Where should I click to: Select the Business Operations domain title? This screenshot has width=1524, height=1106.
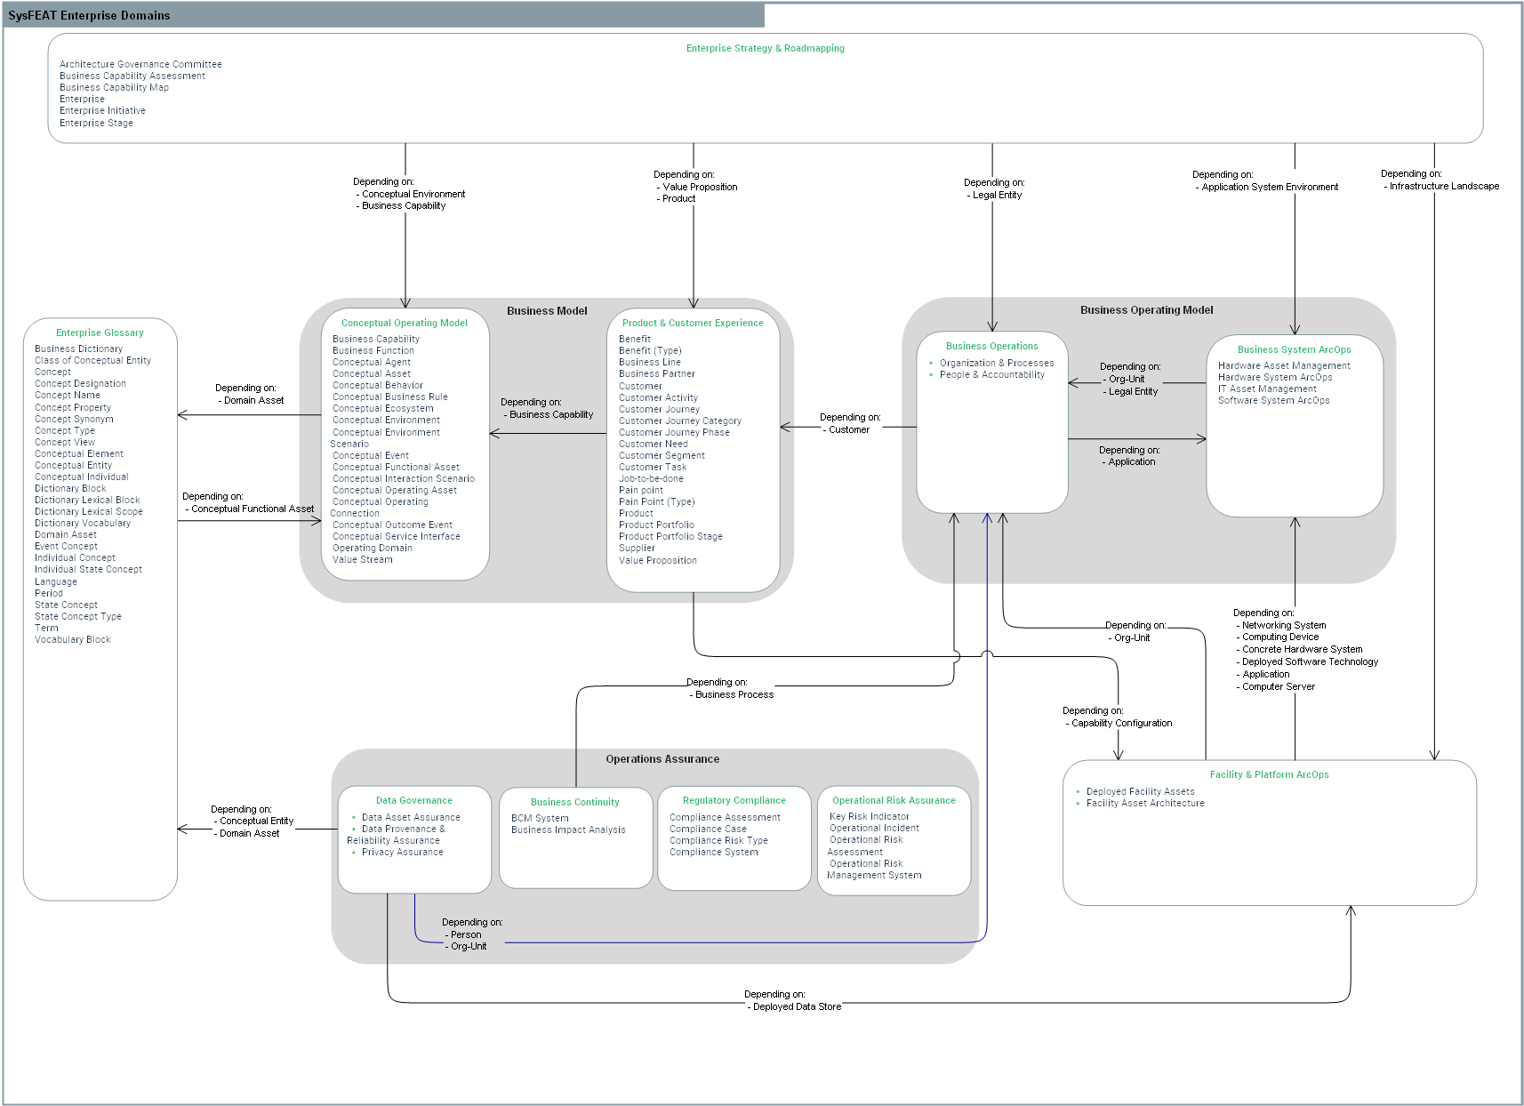[x=991, y=346]
